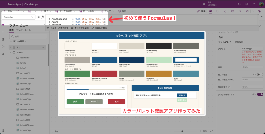The image size is (265, 134).
Task: Click the search icon in left rail
Action: pos(3,54)
